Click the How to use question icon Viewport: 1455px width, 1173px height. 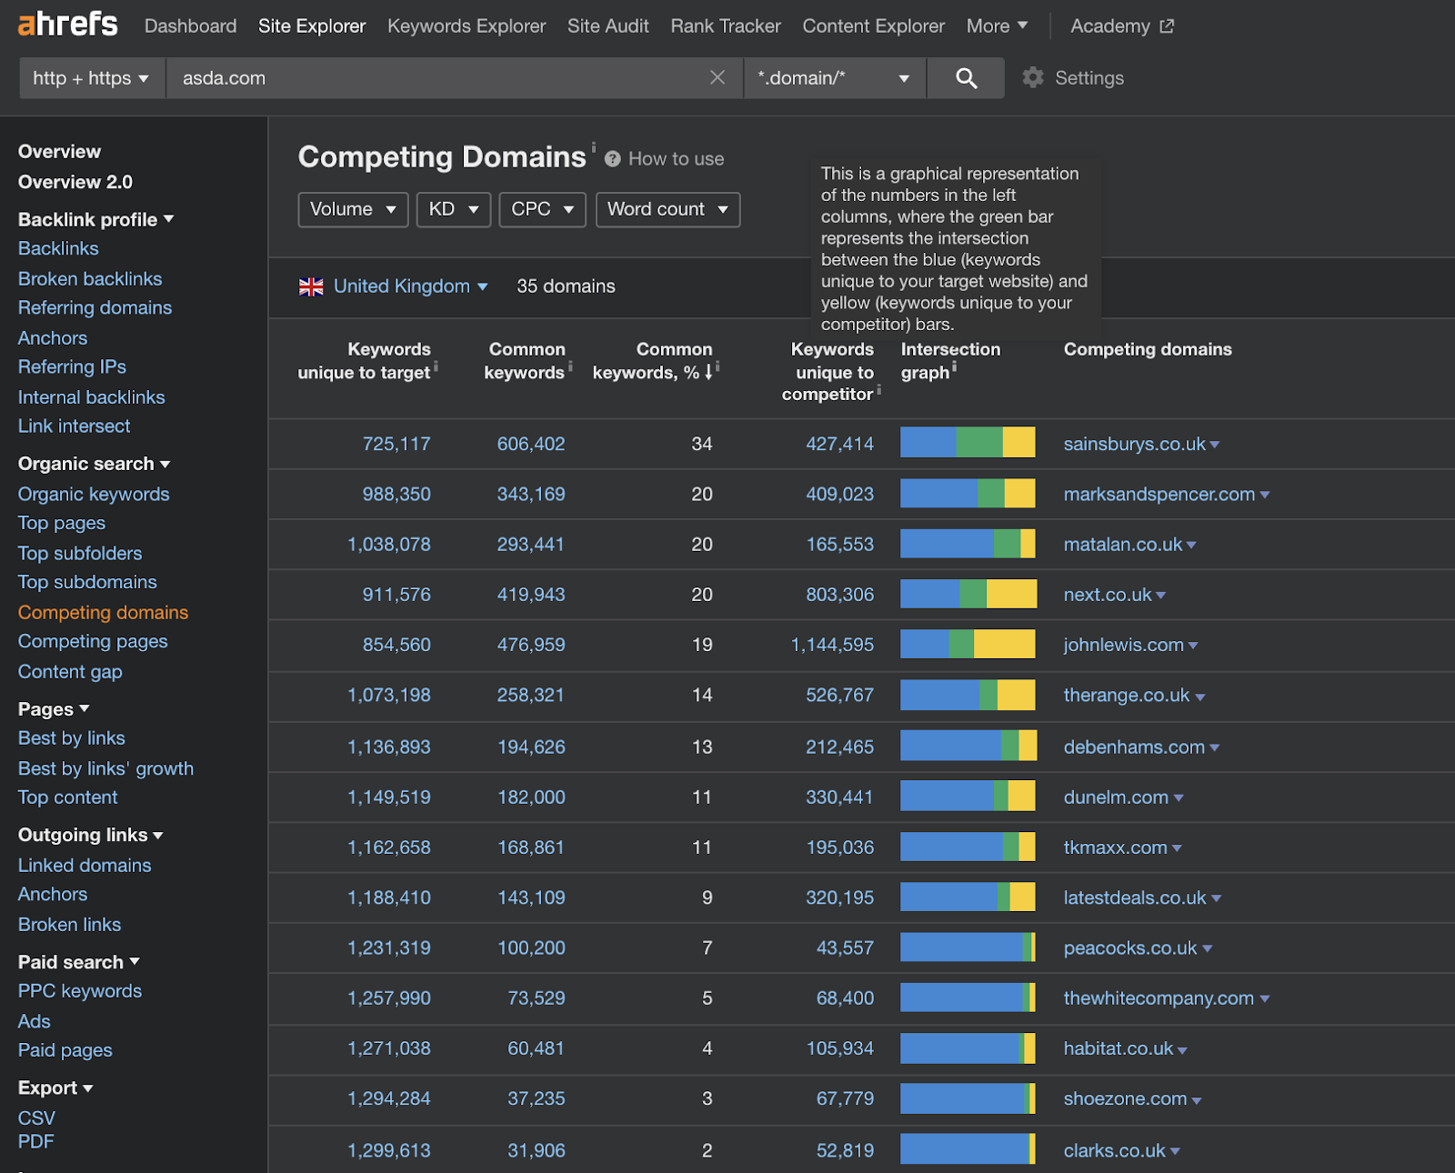coord(613,159)
